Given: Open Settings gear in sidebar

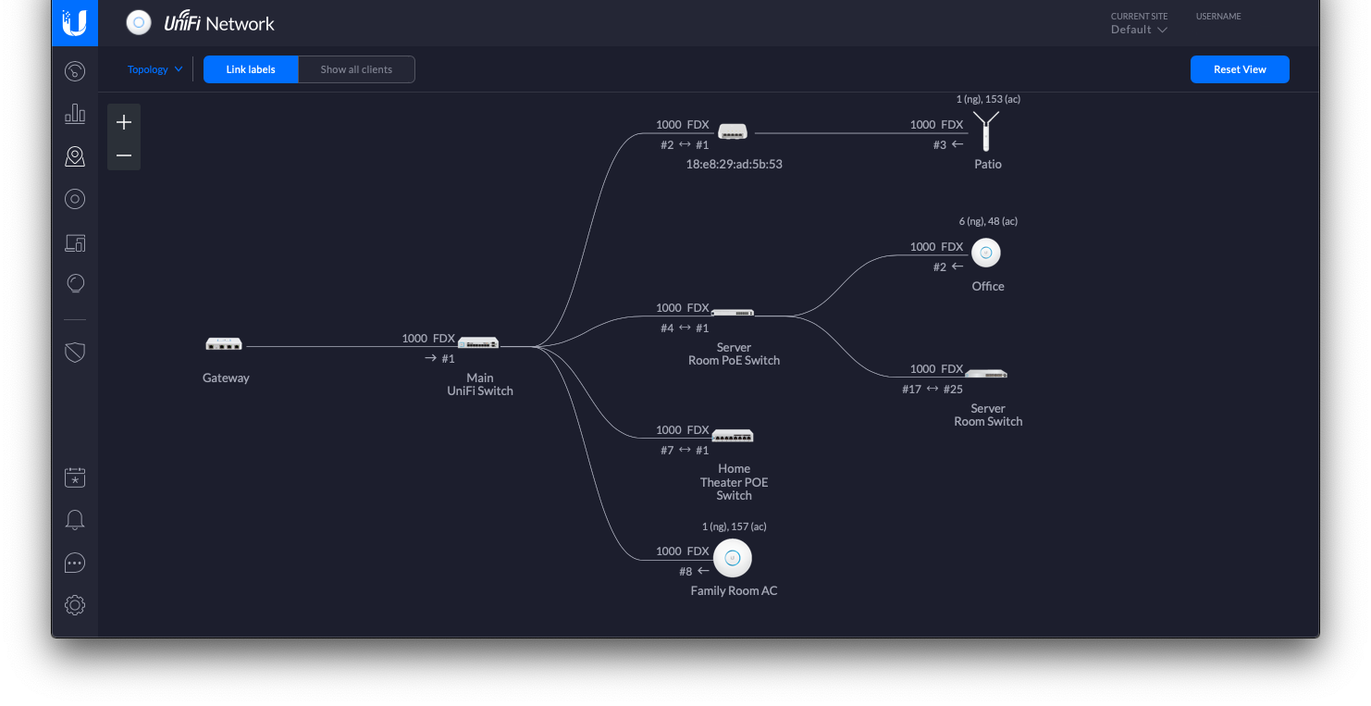Looking at the screenshot, I should [75, 605].
